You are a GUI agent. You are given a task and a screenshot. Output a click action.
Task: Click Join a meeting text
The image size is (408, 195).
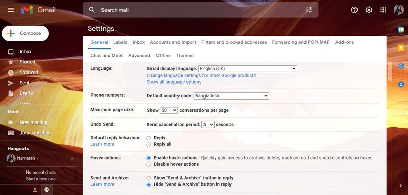coord(35,133)
